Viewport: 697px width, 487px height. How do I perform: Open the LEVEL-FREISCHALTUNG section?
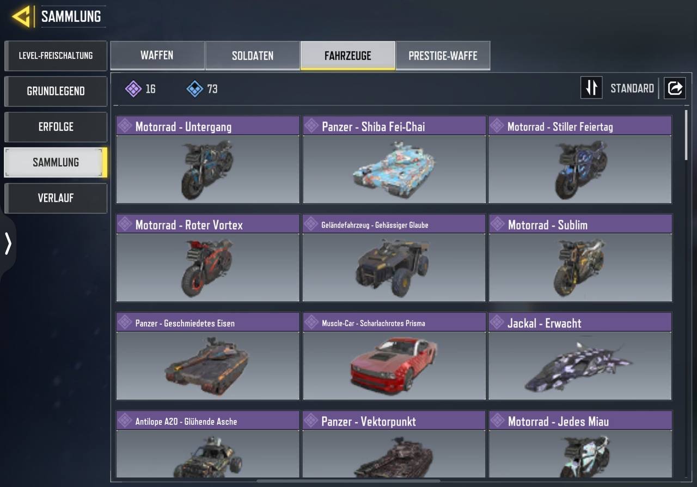[56, 56]
